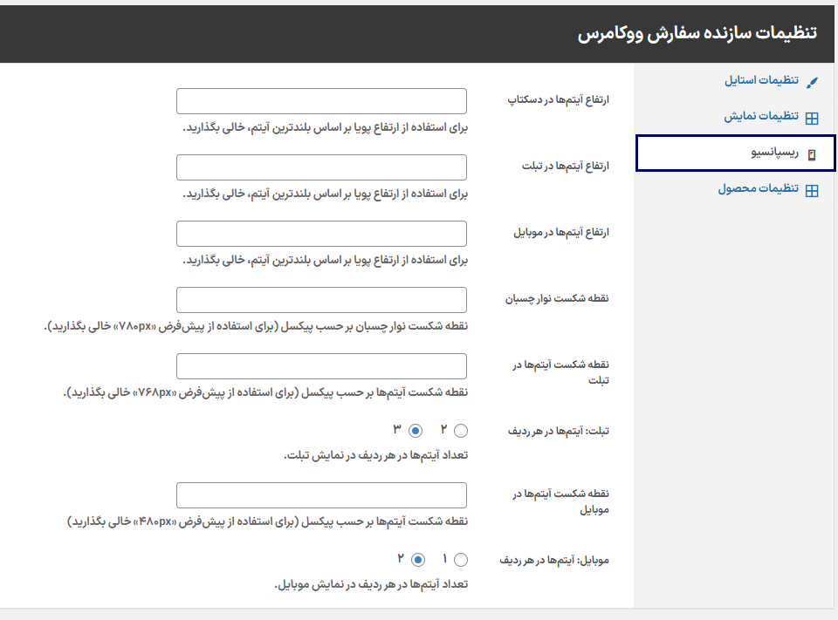The height and width of the screenshot is (620, 838).
Task: Click the mobile items breakpoint input field
Action: click(321, 494)
